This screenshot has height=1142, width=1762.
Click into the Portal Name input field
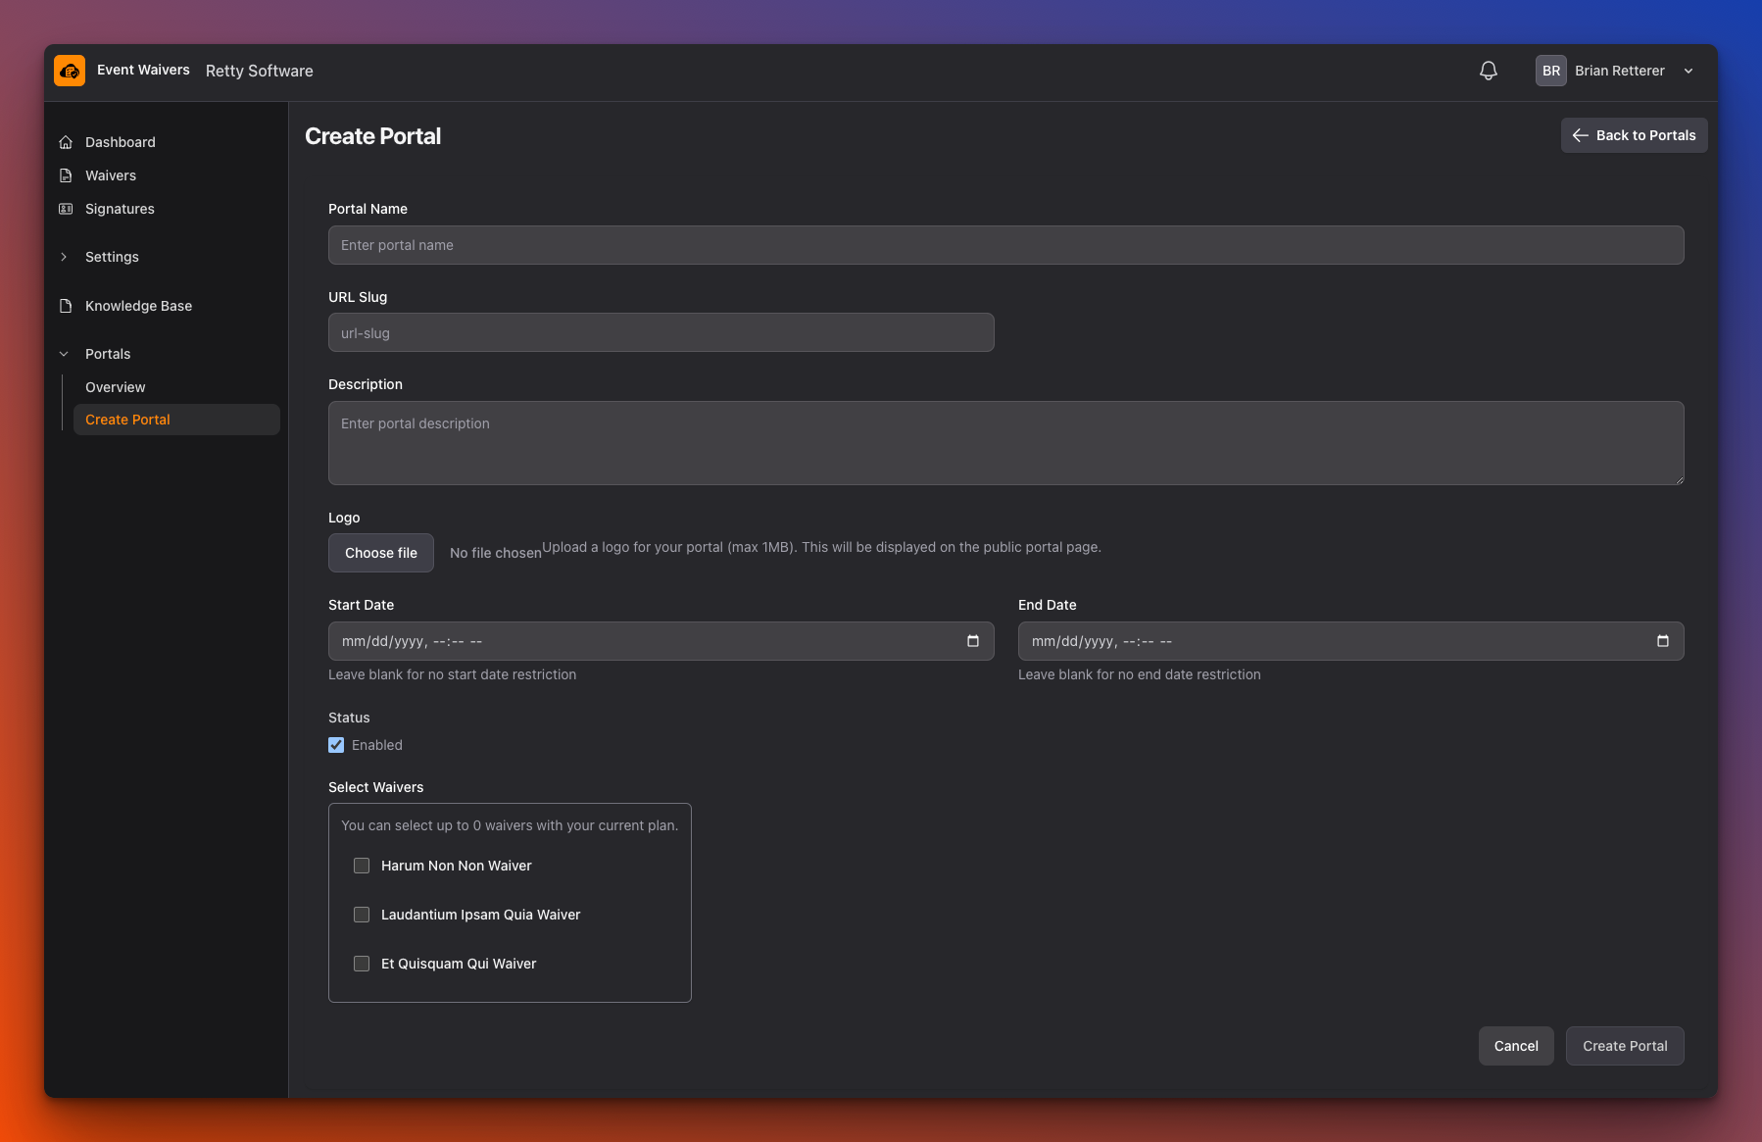[1005, 245]
